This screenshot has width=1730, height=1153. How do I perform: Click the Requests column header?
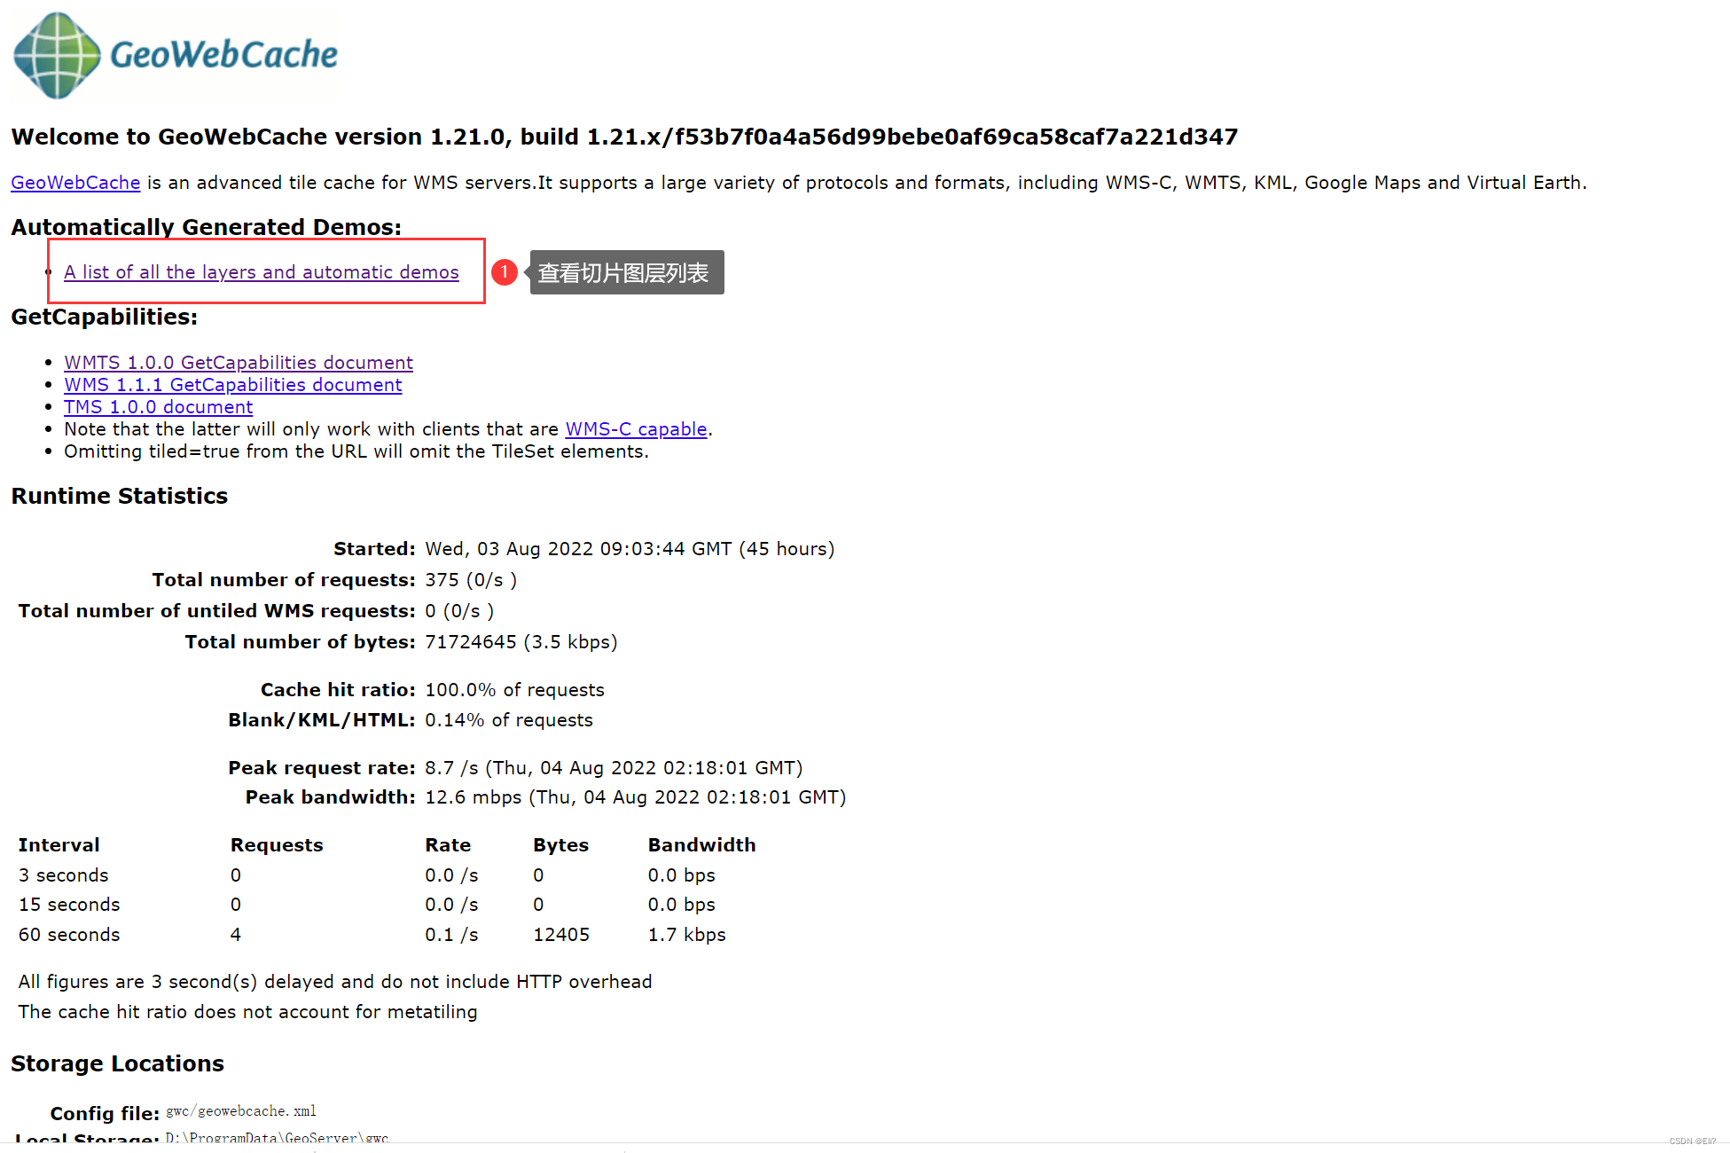point(277,845)
